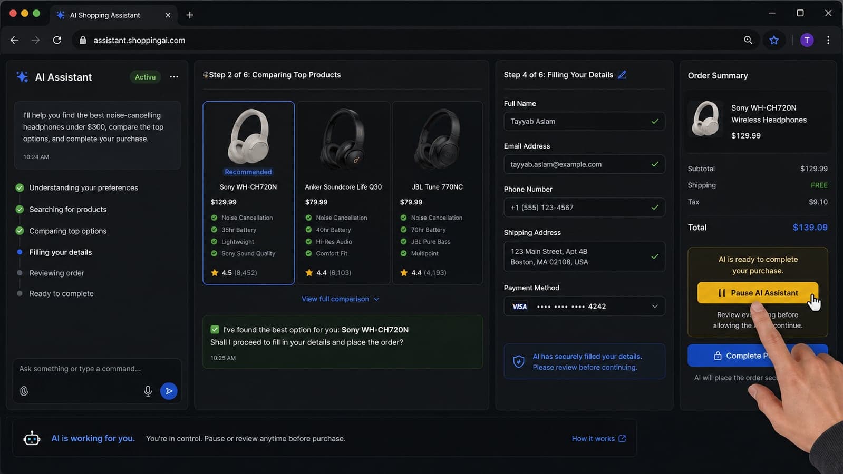Image resolution: width=843 pixels, height=474 pixels.
Task: Click the 70hr Battery feature text
Action: 428,230
